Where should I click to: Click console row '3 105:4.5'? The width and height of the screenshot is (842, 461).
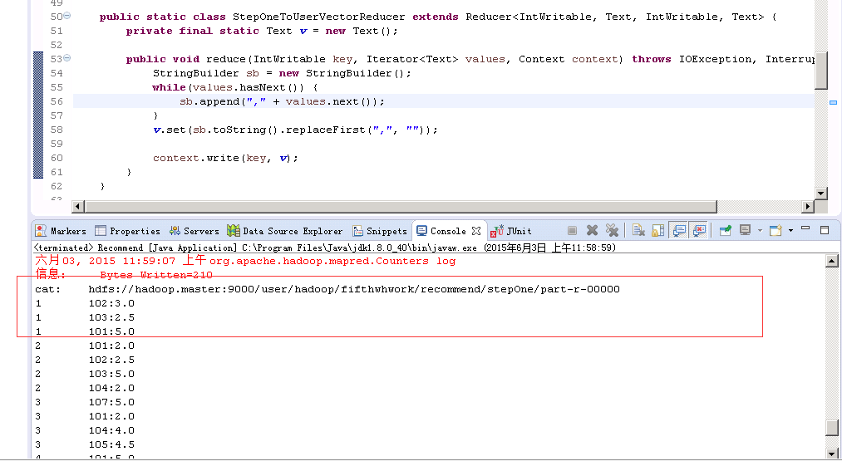tap(85, 444)
